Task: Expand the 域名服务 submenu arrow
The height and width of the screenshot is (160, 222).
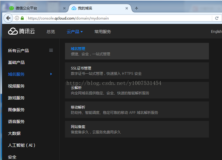Action: 51,74
